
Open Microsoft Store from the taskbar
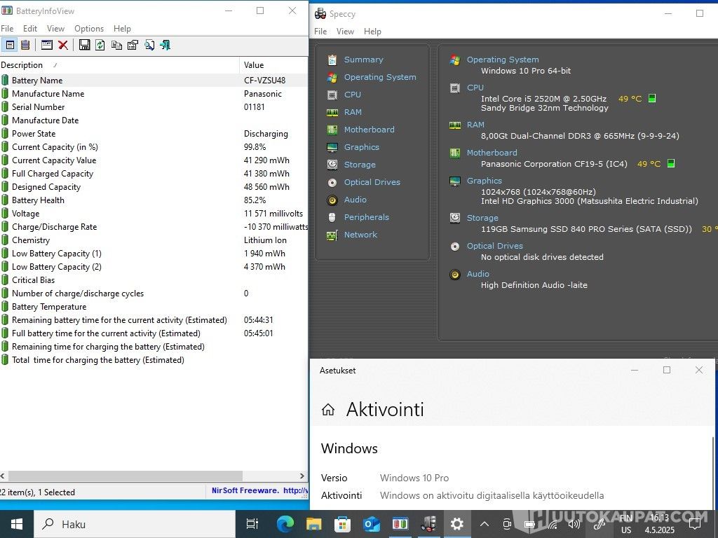pyautogui.click(x=342, y=524)
